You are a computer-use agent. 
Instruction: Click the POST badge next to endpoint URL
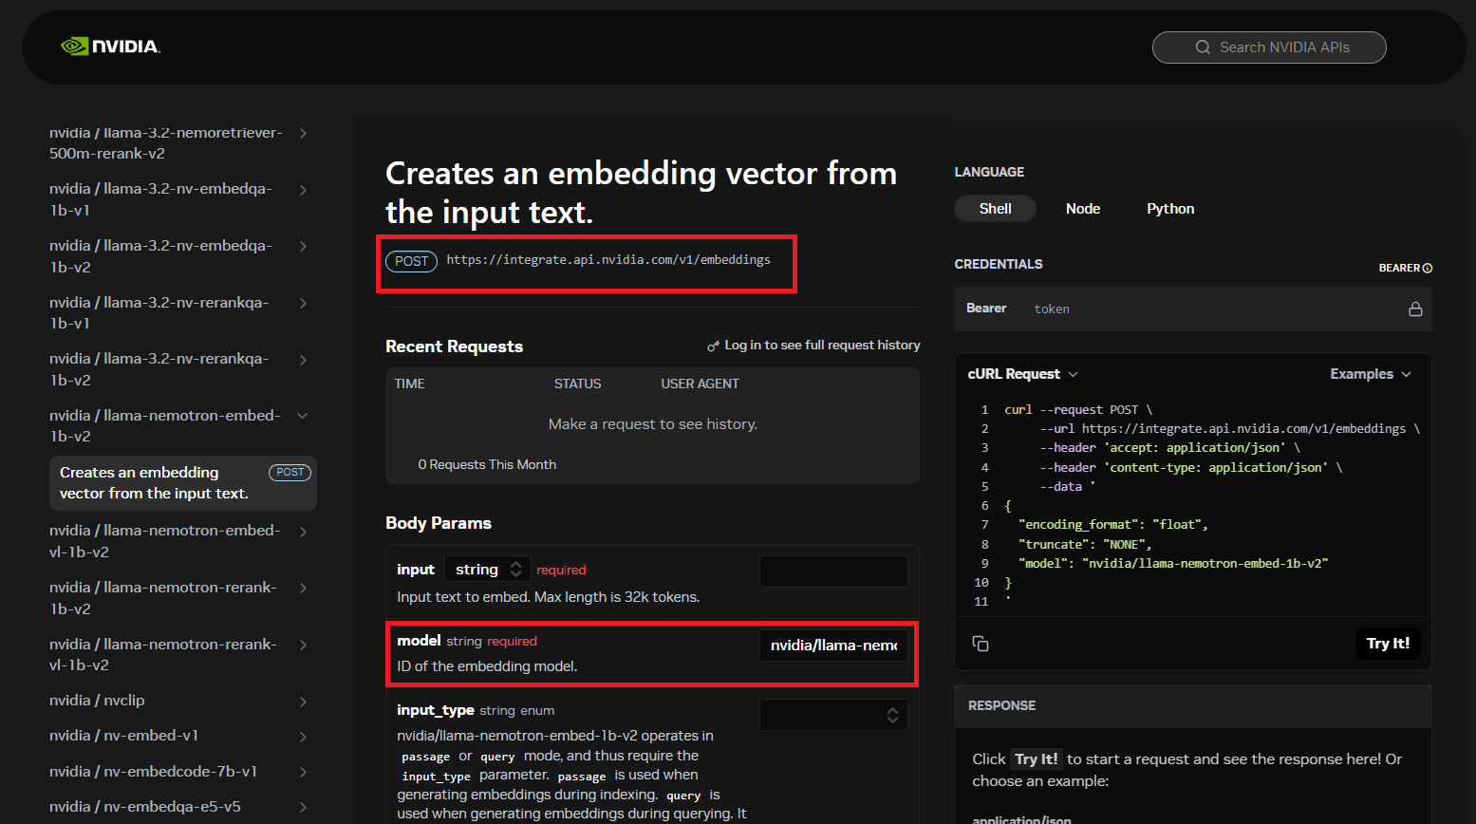pos(412,261)
